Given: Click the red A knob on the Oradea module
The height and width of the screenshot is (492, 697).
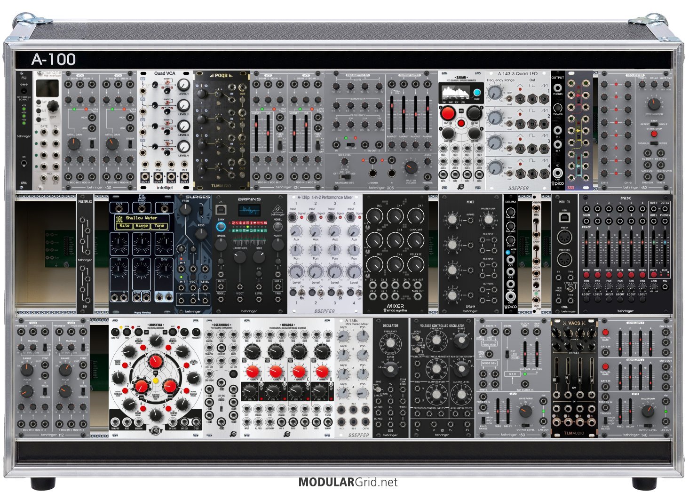Looking at the screenshot, I should (x=253, y=371).
